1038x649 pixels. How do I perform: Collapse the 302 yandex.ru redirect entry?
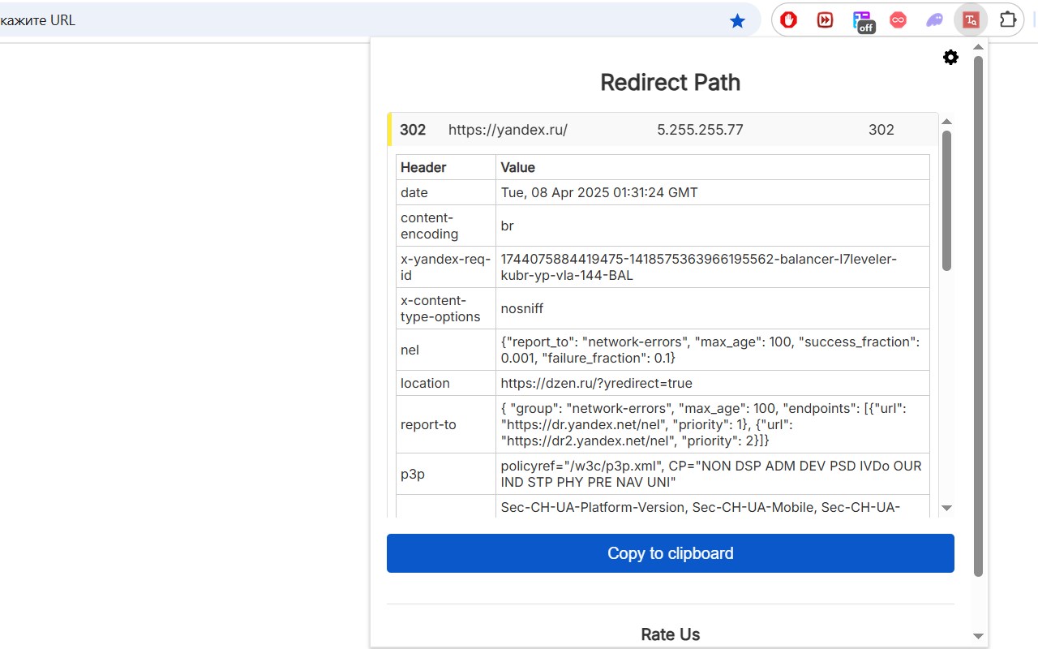[x=508, y=130]
